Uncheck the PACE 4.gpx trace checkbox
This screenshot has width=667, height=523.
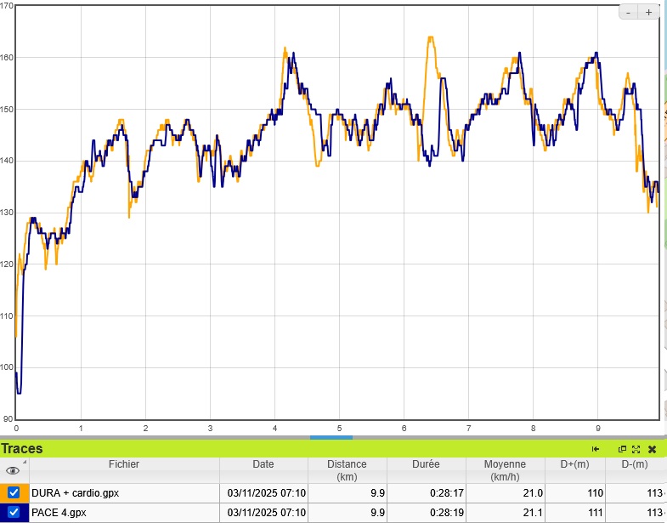pos(14,513)
